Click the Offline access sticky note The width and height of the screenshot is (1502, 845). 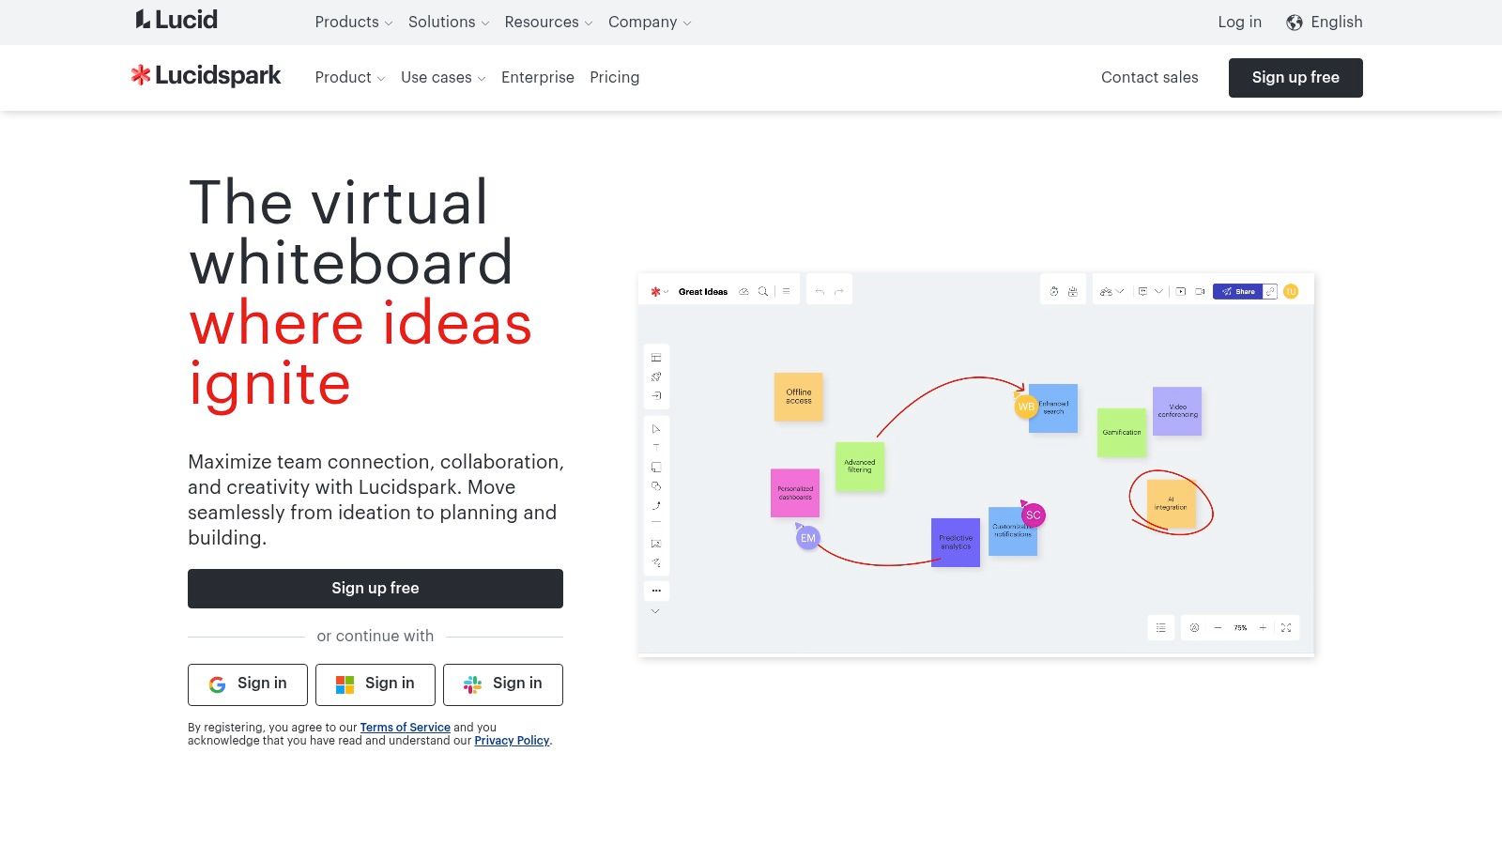click(799, 396)
